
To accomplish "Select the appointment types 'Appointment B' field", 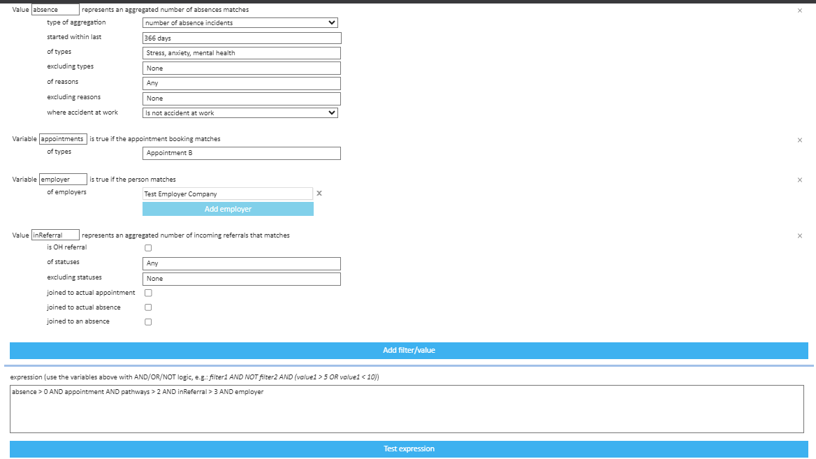I will pyautogui.click(x=242, y=153).
